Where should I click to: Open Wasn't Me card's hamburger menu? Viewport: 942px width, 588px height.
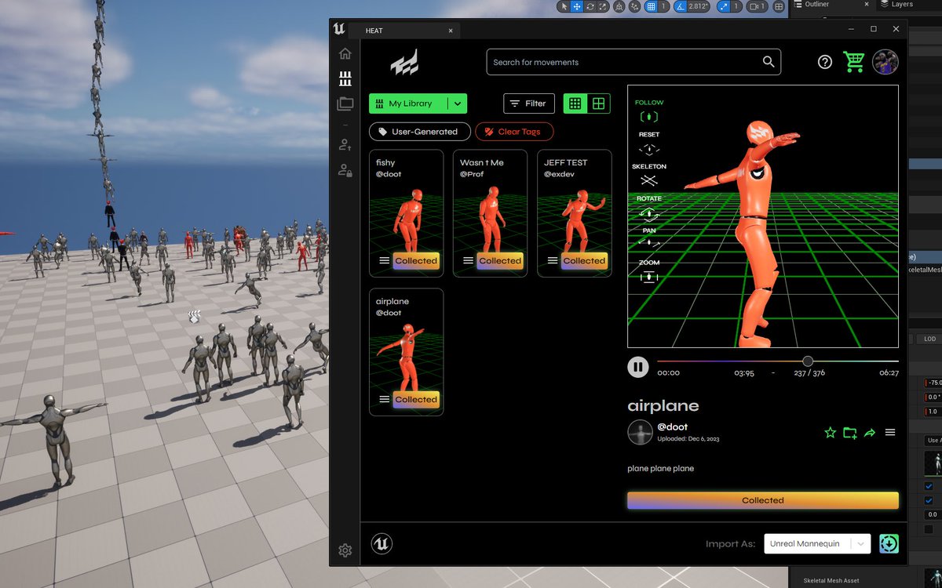tap(469, 261)
